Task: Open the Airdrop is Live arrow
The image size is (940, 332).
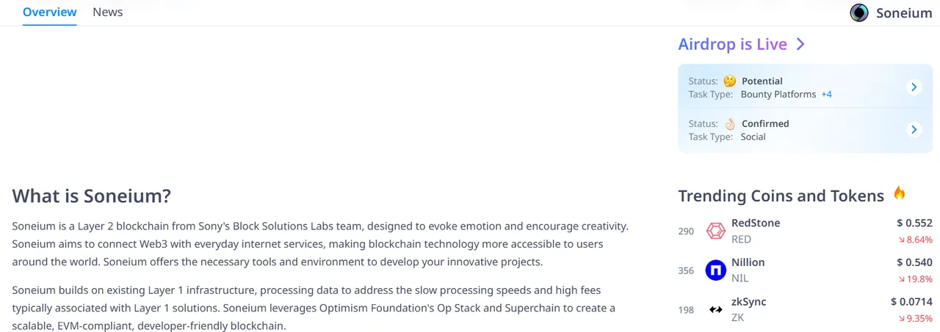Action: pyautogui.click(x=800, y=44)
